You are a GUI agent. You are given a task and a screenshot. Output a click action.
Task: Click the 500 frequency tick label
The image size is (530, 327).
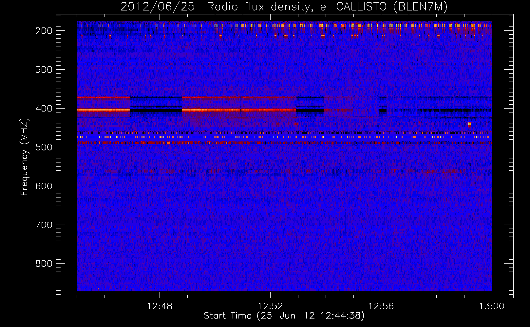coord(44,147)
